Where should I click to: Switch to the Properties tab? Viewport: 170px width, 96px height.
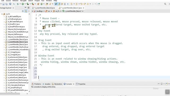[81, 84]
